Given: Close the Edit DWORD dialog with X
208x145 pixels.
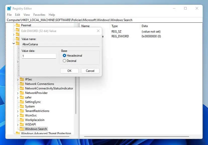Looking at the screenshot, I should [x=98, y=31].
